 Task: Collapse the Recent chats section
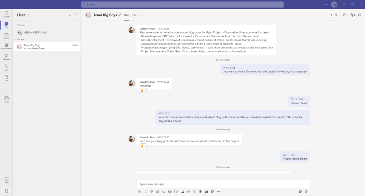(x=15, y=39)
